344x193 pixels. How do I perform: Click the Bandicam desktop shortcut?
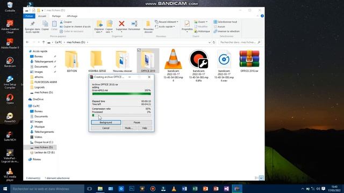pyautogui.click(x=10, y=62)
